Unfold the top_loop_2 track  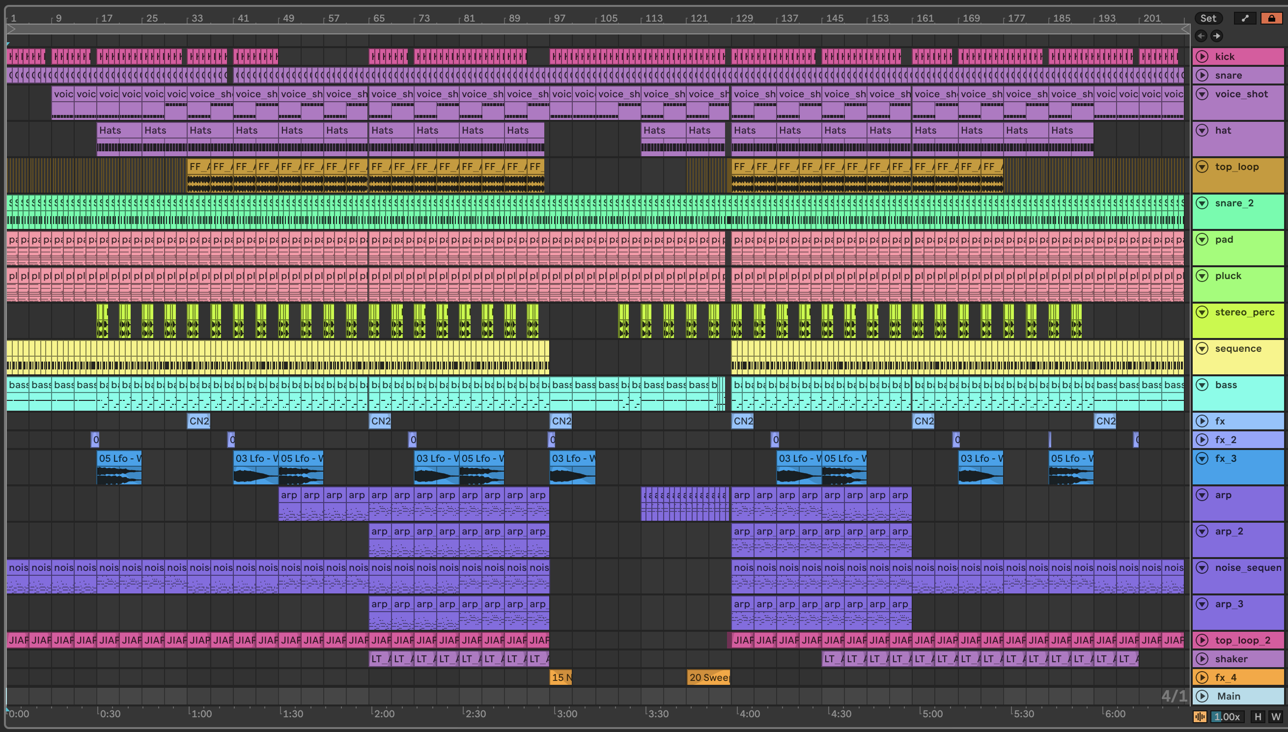[1202, 640]
